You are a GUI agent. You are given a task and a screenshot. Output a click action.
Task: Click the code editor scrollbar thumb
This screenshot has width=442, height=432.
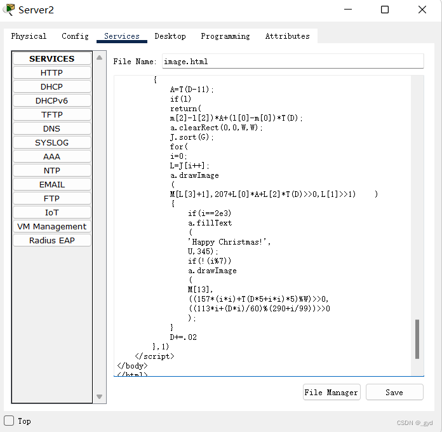[417, 339]
